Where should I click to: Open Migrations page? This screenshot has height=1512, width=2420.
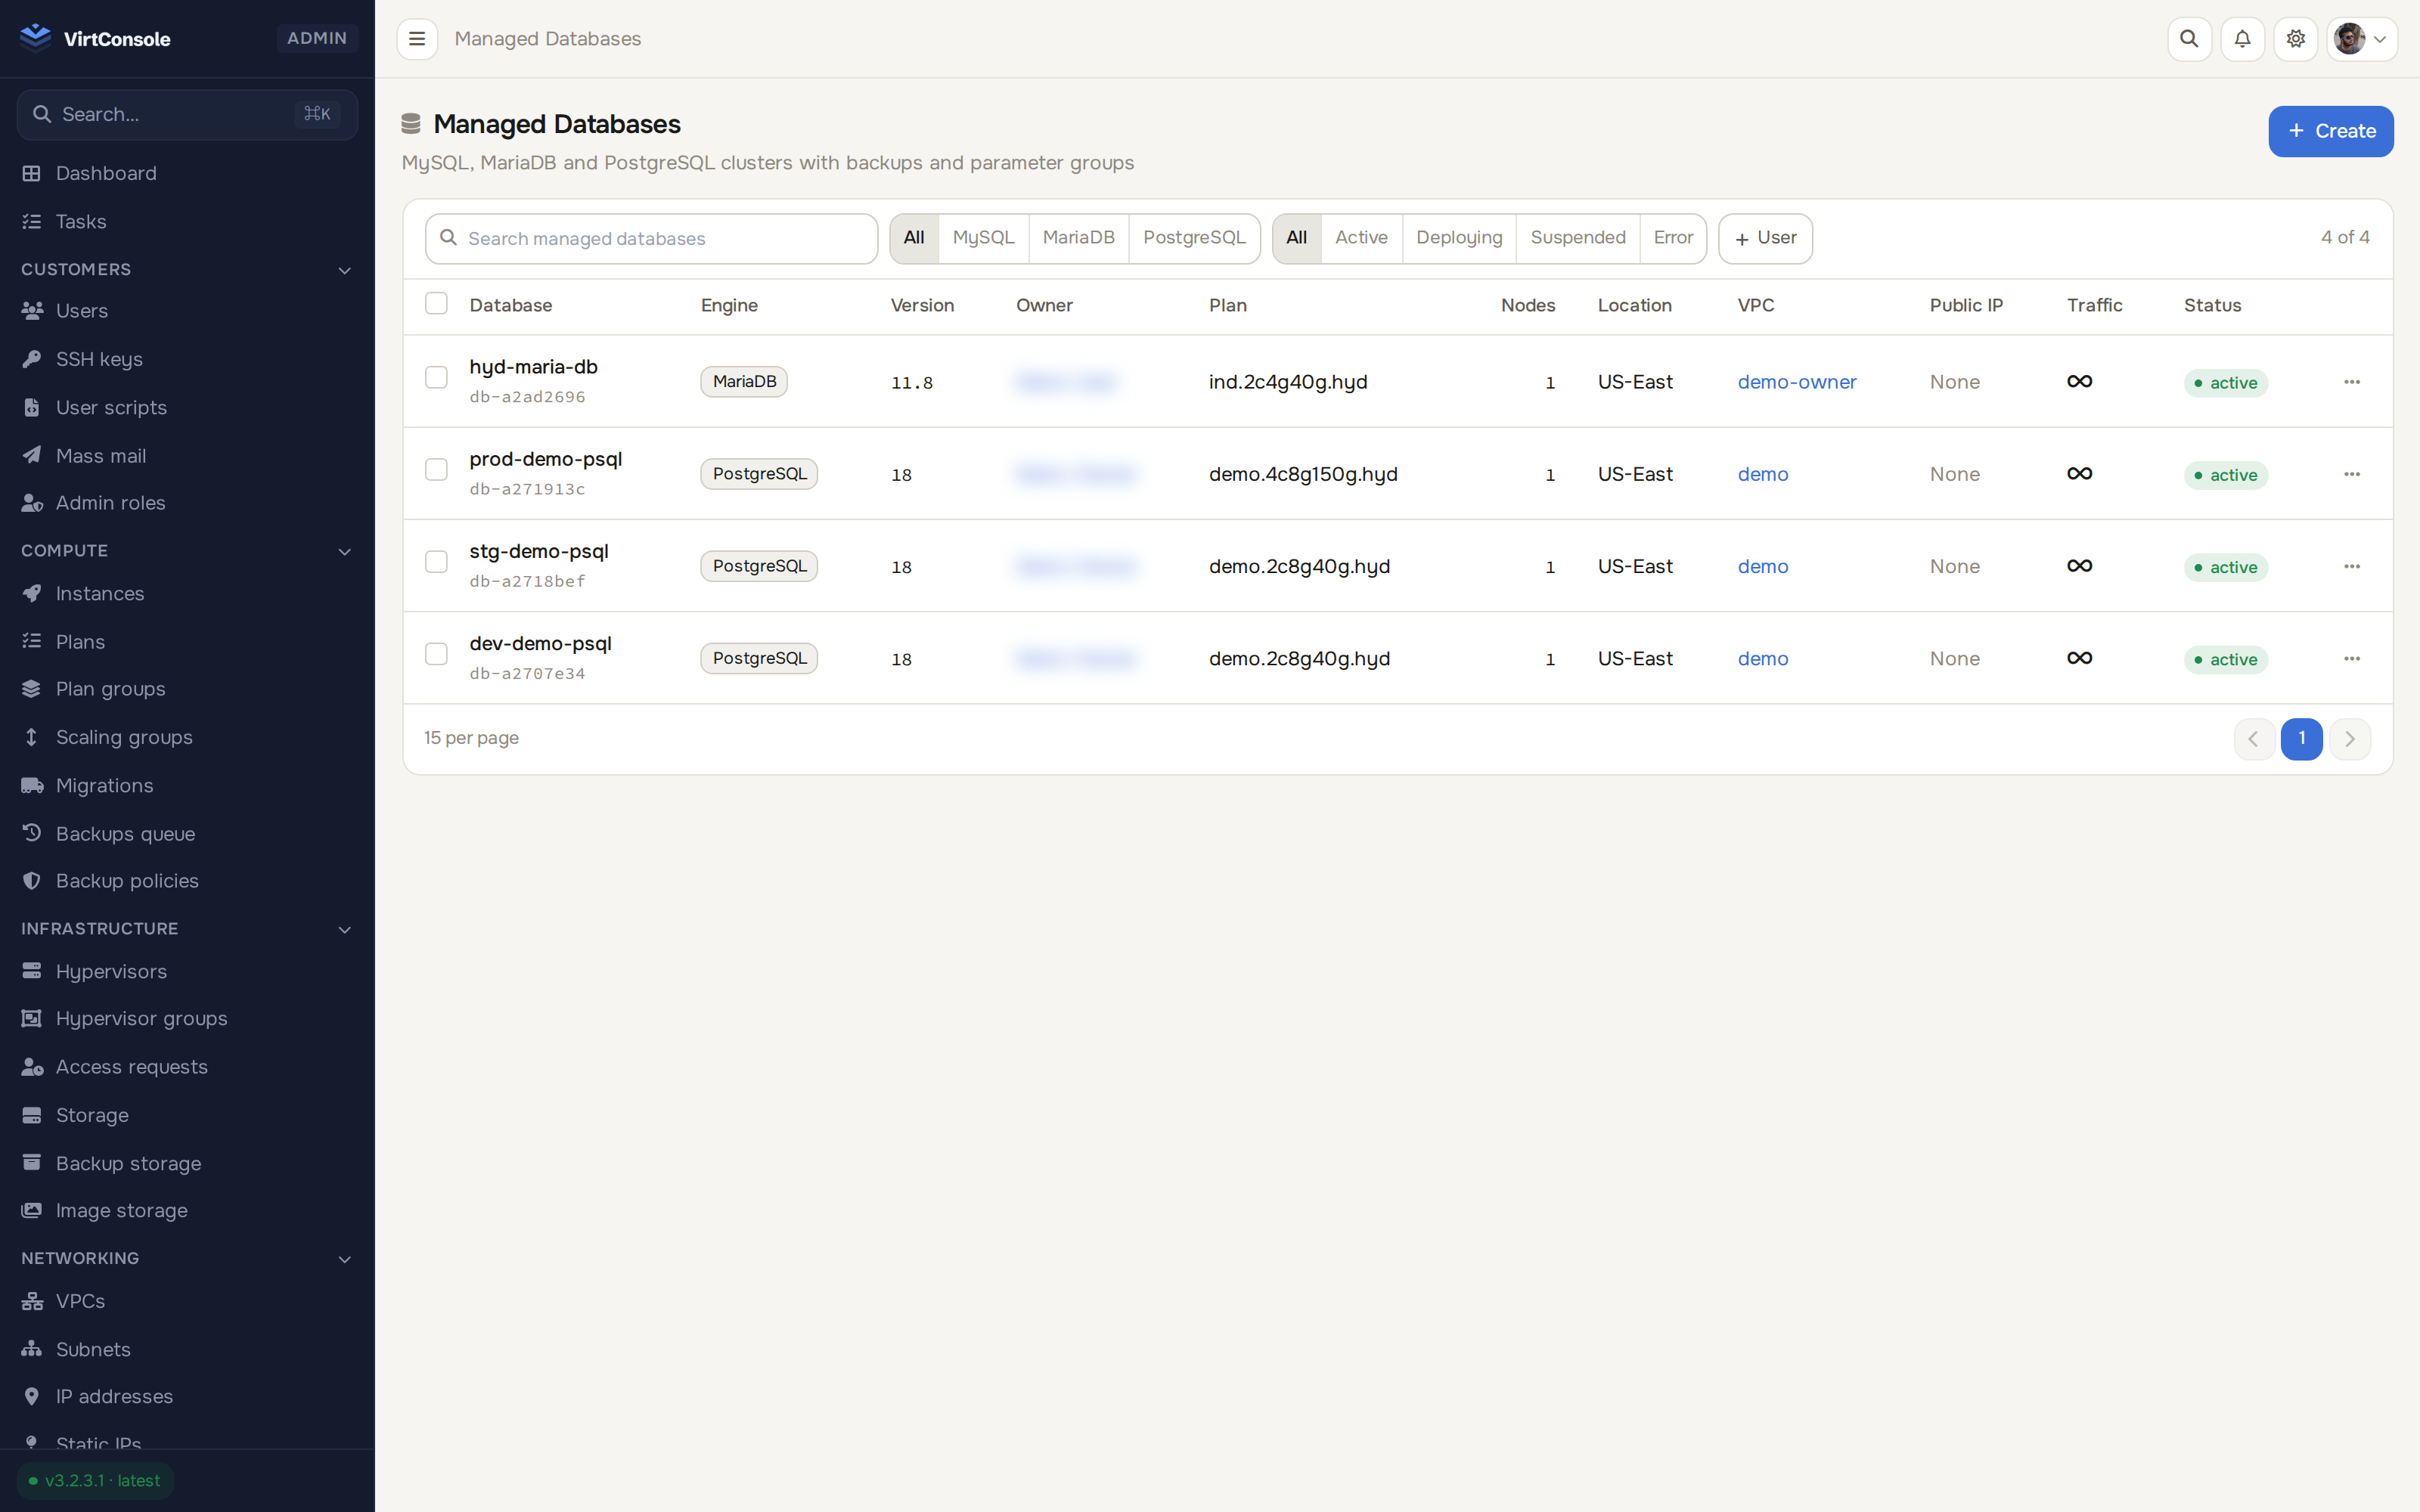[x=187, y=785]
